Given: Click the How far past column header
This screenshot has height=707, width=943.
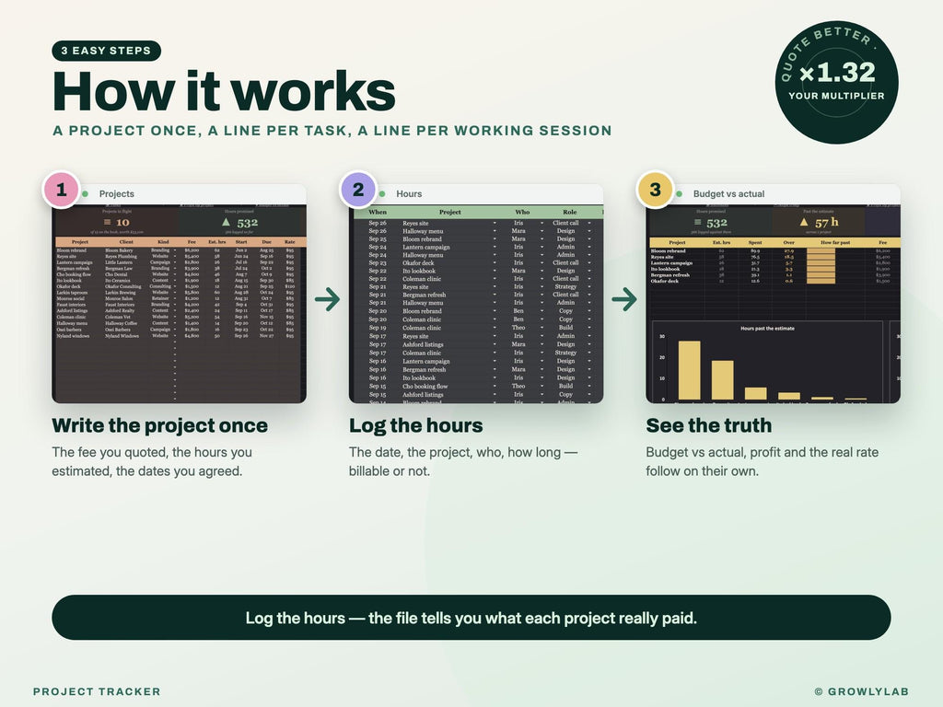Looking at the screenshot, I should pyautogui.click(x=835, y=242).
